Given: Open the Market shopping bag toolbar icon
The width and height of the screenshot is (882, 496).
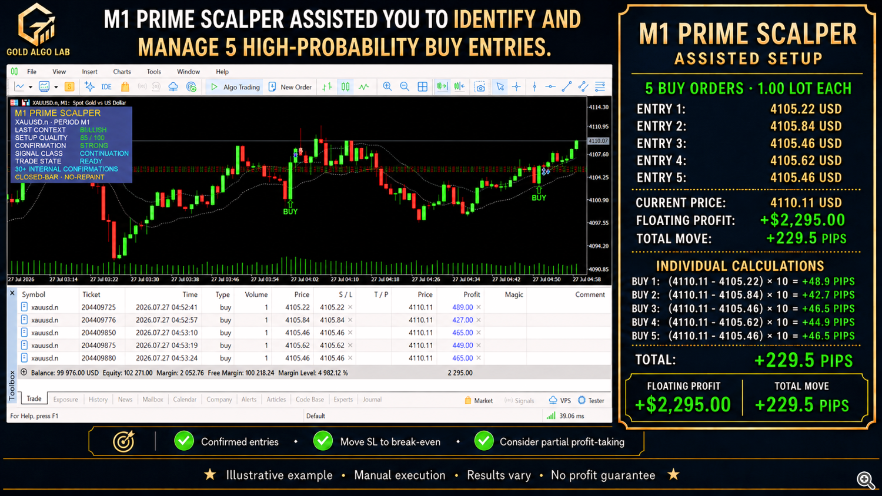Looking at the screenshot, I should coord(125,87).
